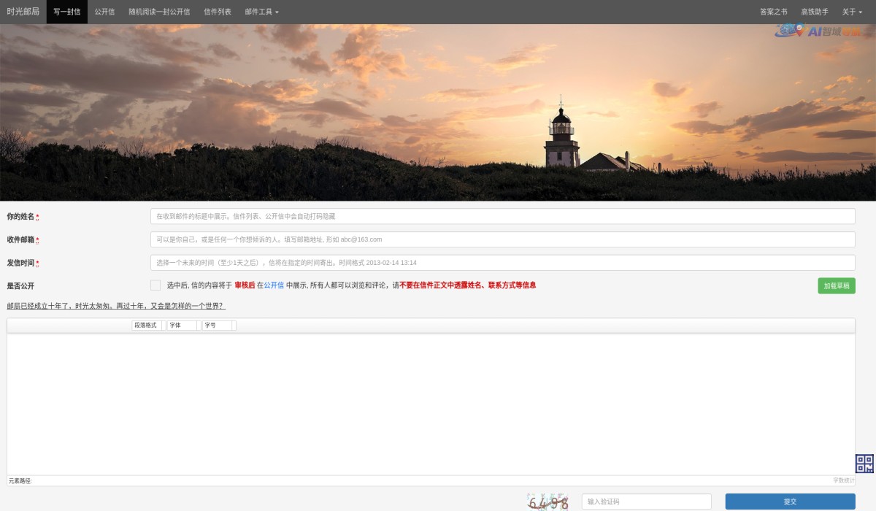Check the 是否公开 checkbox
This screenshot has width=876, height=511.
click(155, 285)
